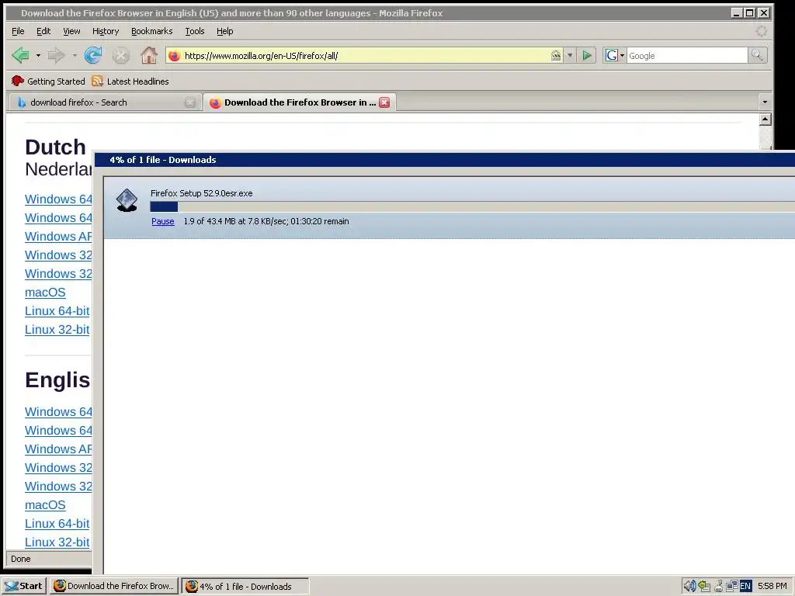Image resolution: width=795 pixels, height=596 pixels.
Task: Open the File menu
Action: [x=18, y=31]
